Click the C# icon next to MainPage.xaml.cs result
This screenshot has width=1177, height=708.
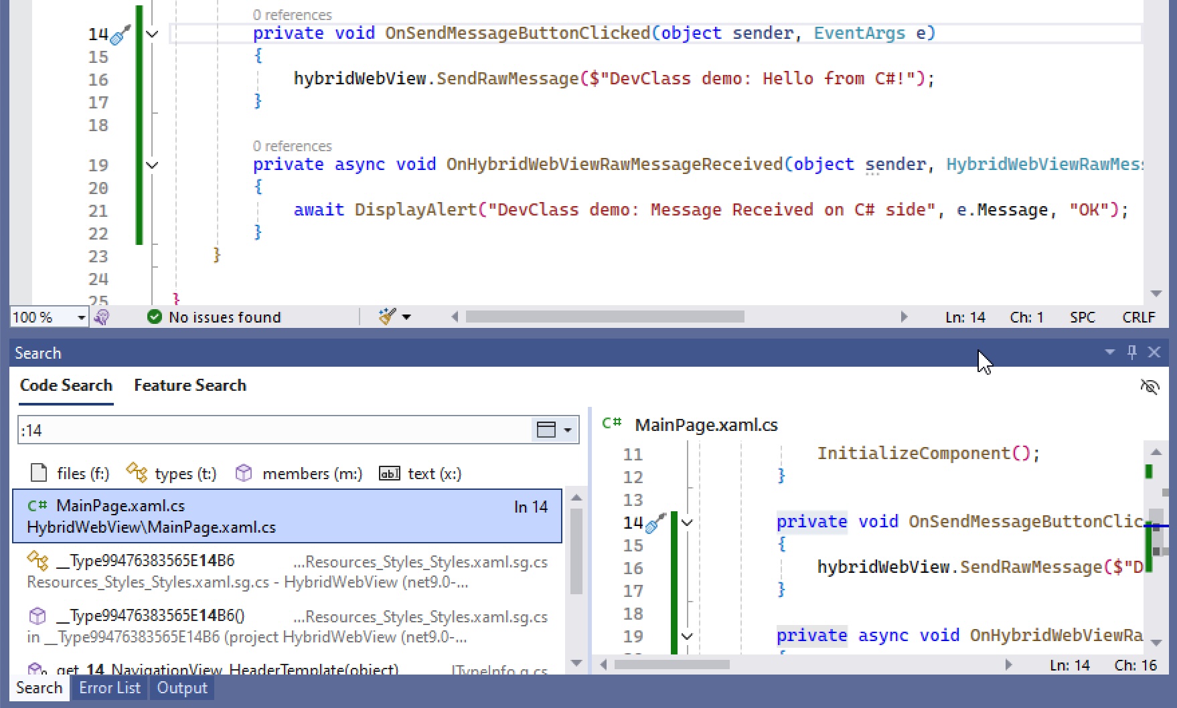(x=37, y=506)
